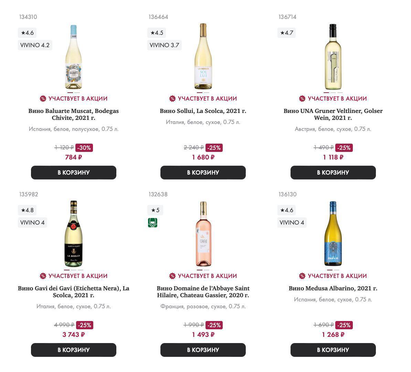Click promo percent icon under Baluarte Muscat

[43, 99]
